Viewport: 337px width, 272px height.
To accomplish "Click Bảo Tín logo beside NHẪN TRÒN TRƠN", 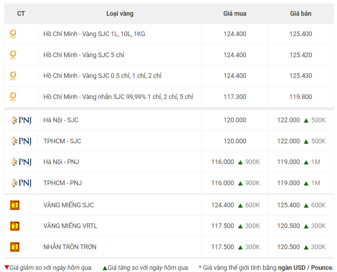I will pyautogui.click(x=15, y=247).
